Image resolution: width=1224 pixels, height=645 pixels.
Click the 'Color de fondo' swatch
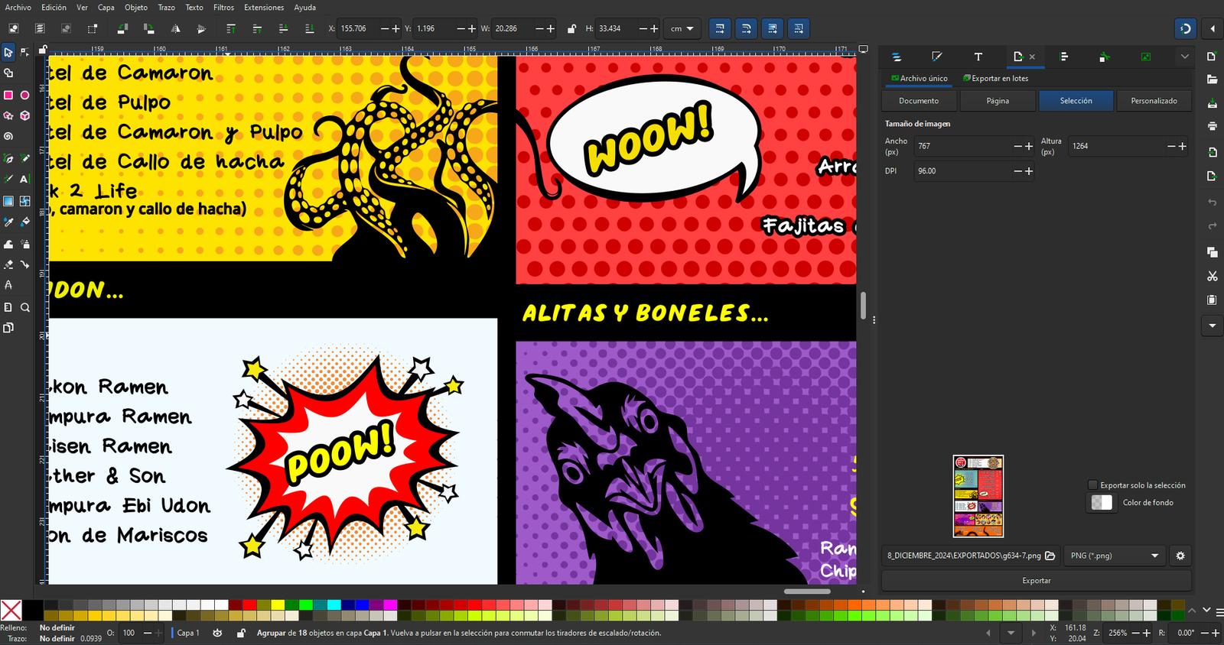[1102, 503]
